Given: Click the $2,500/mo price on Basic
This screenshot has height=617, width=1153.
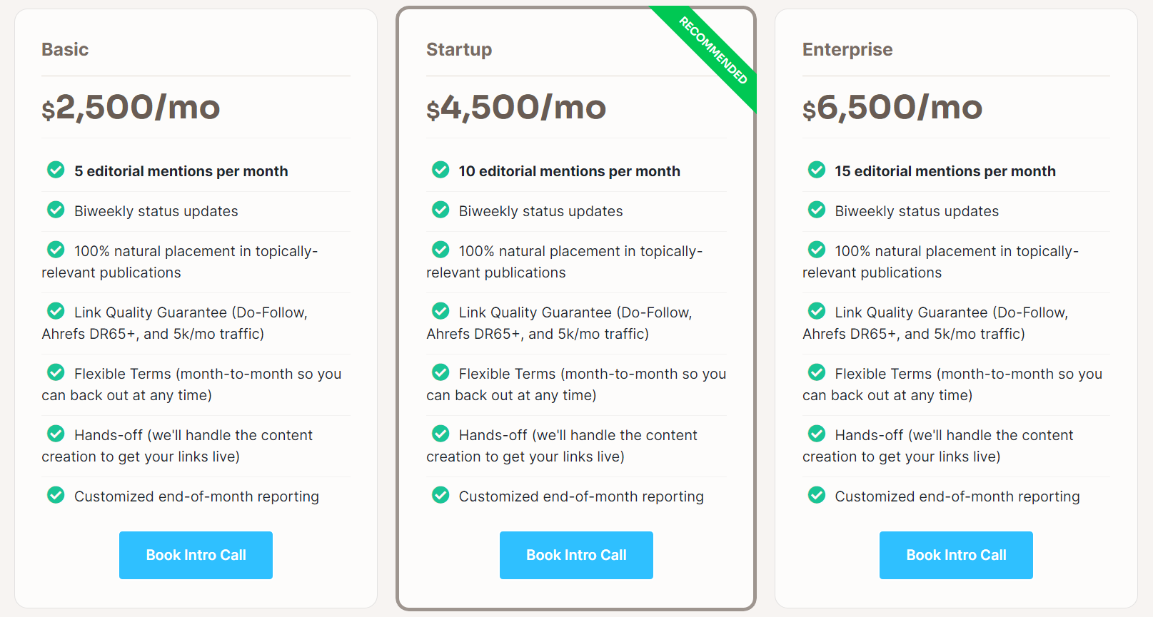Looking at the screenshot, I should click(131, 108).
